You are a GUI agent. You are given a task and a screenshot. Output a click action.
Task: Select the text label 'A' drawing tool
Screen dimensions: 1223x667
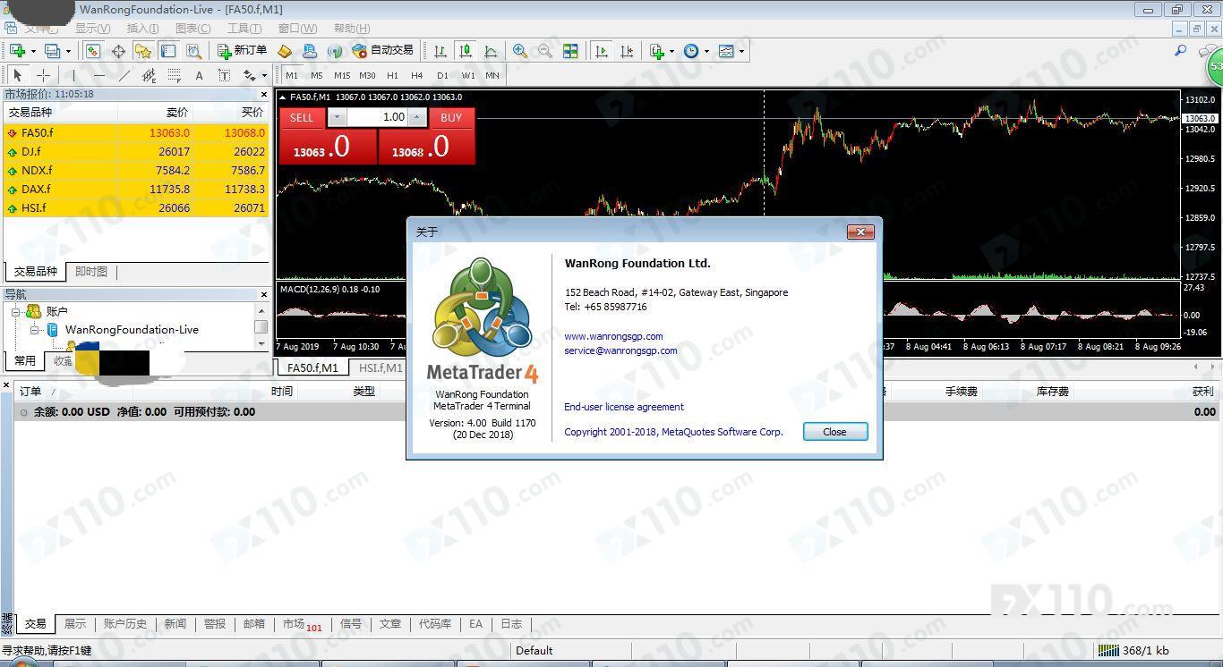199,75
